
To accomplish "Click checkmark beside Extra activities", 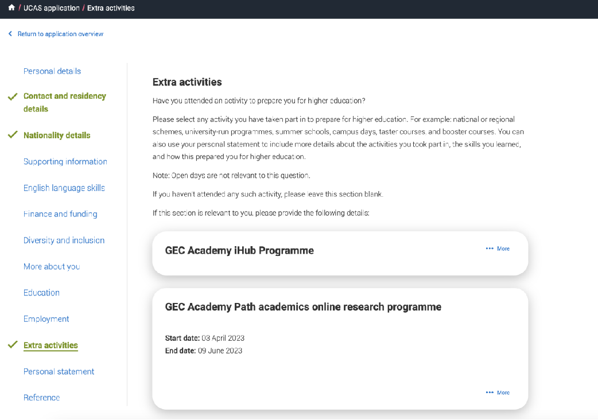I will [13, 344].
